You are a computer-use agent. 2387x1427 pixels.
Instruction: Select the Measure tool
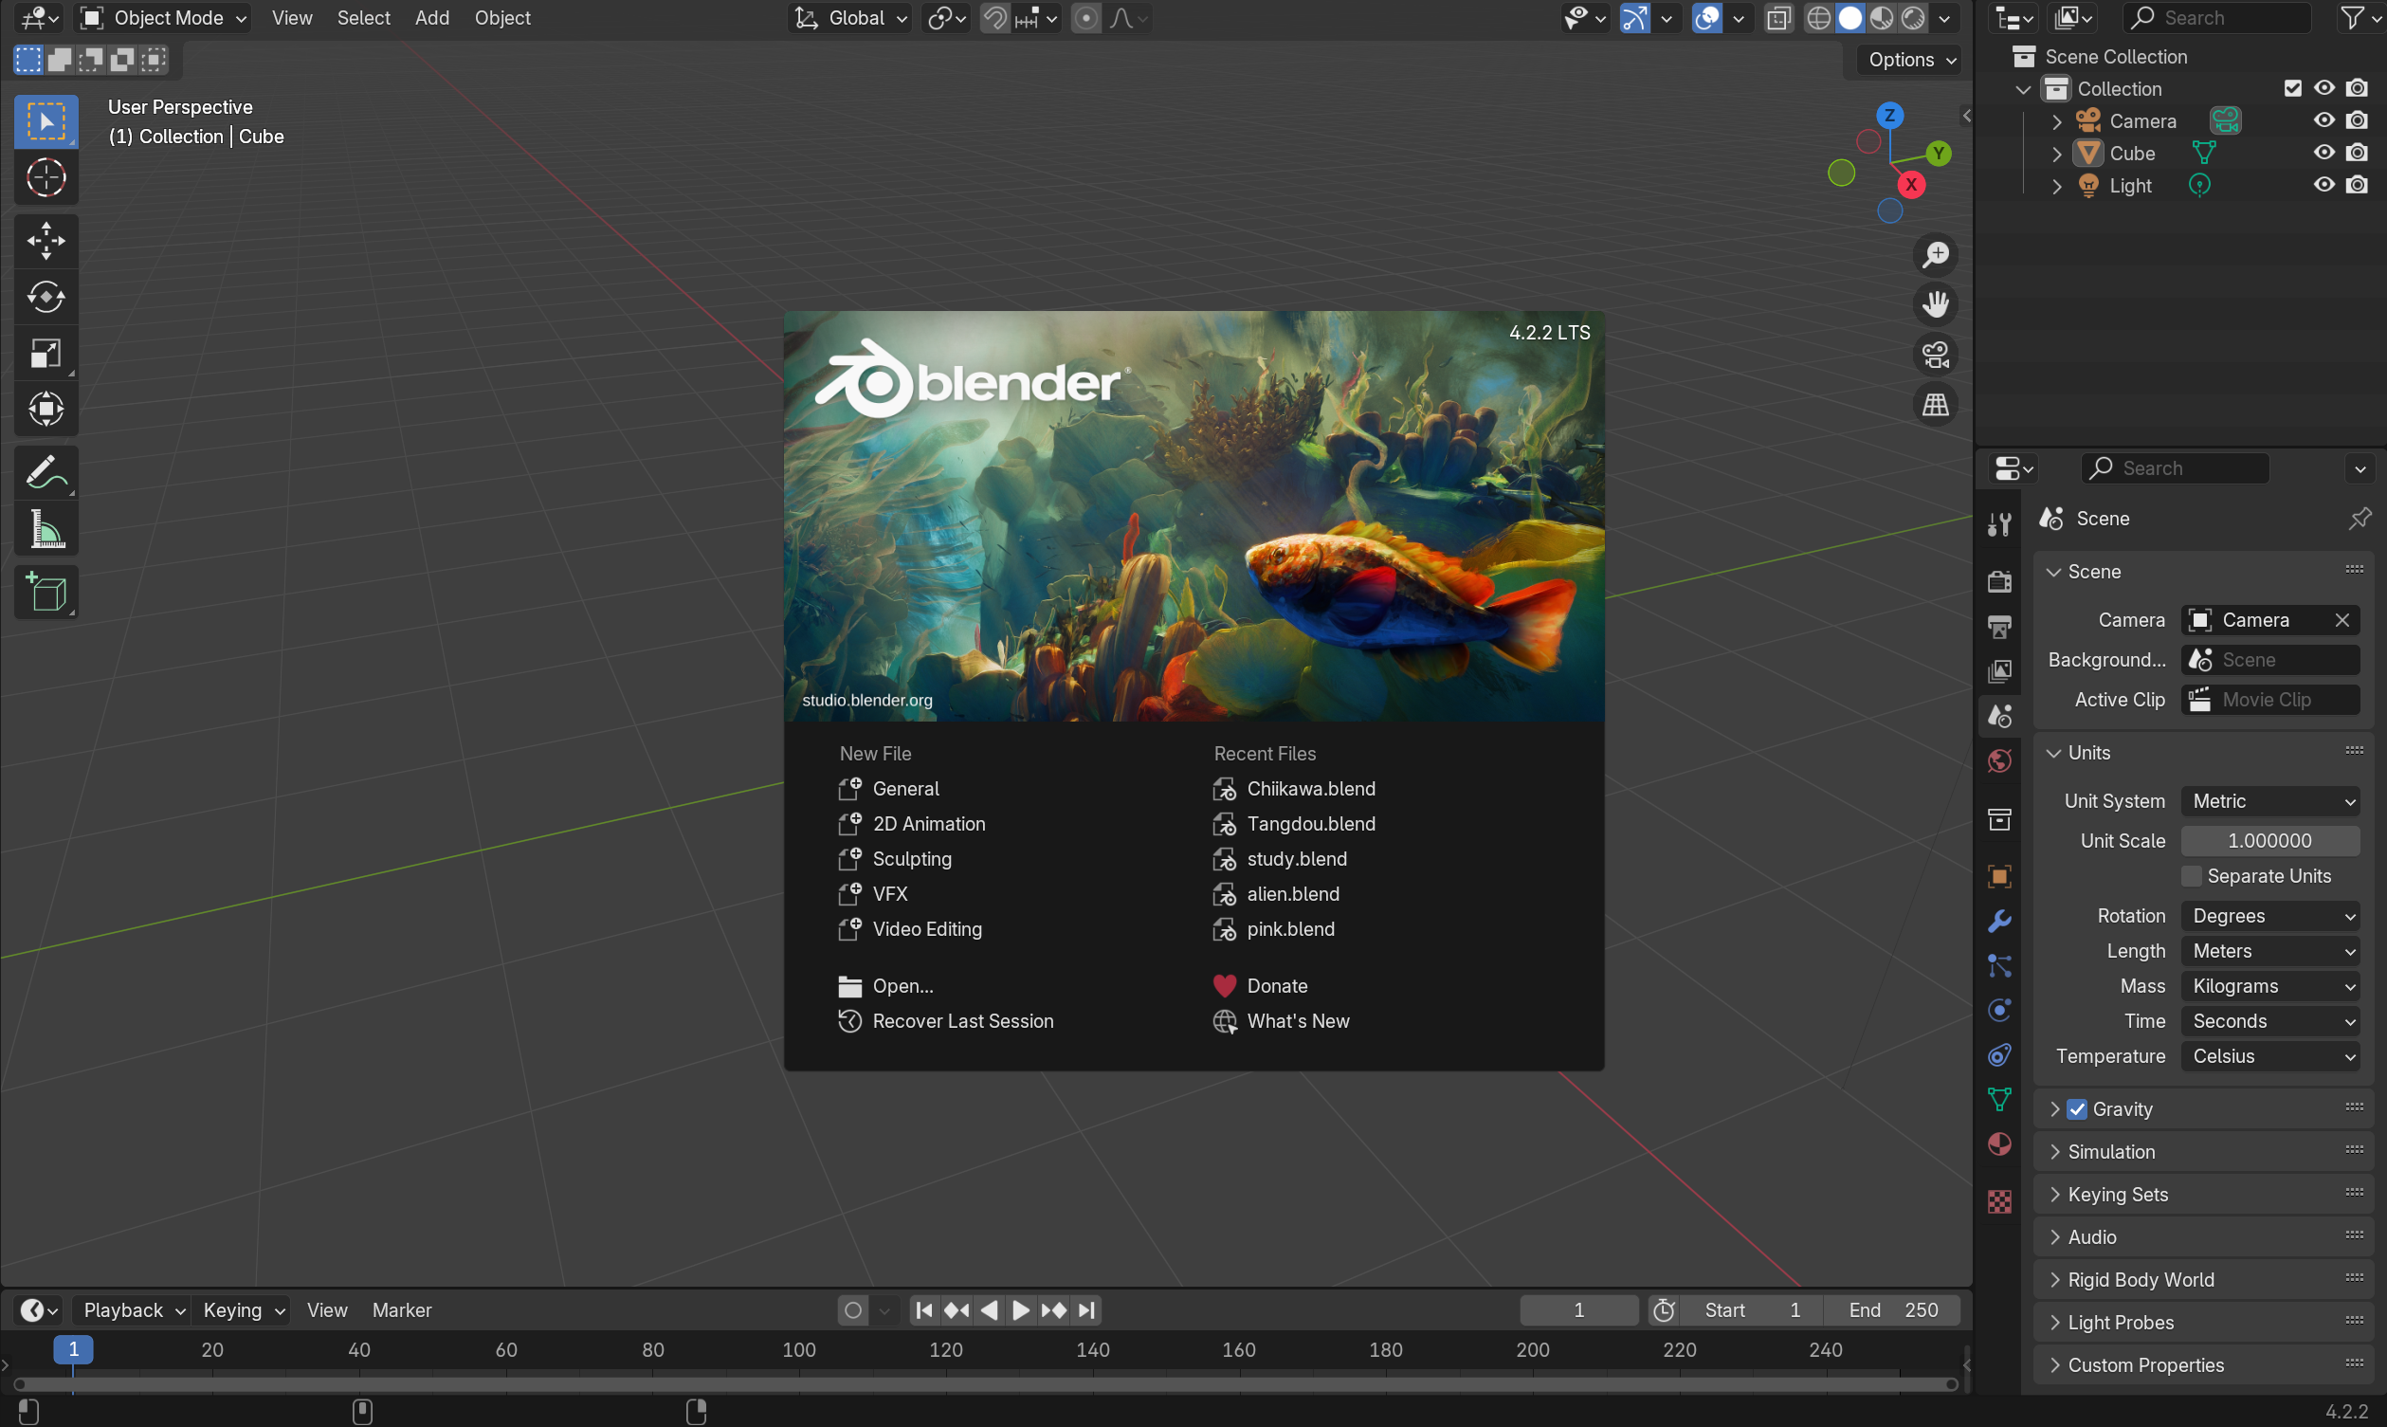(46, 529)
